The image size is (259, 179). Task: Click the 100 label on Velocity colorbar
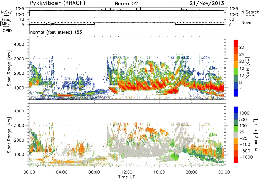pyautogui.click(x=243, y=126)
